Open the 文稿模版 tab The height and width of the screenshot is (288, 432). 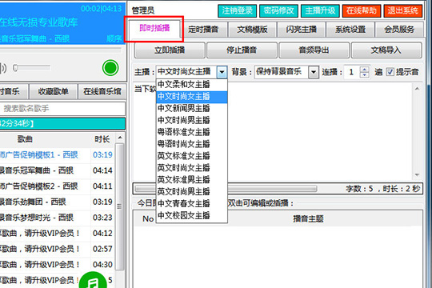coord(252,30)
